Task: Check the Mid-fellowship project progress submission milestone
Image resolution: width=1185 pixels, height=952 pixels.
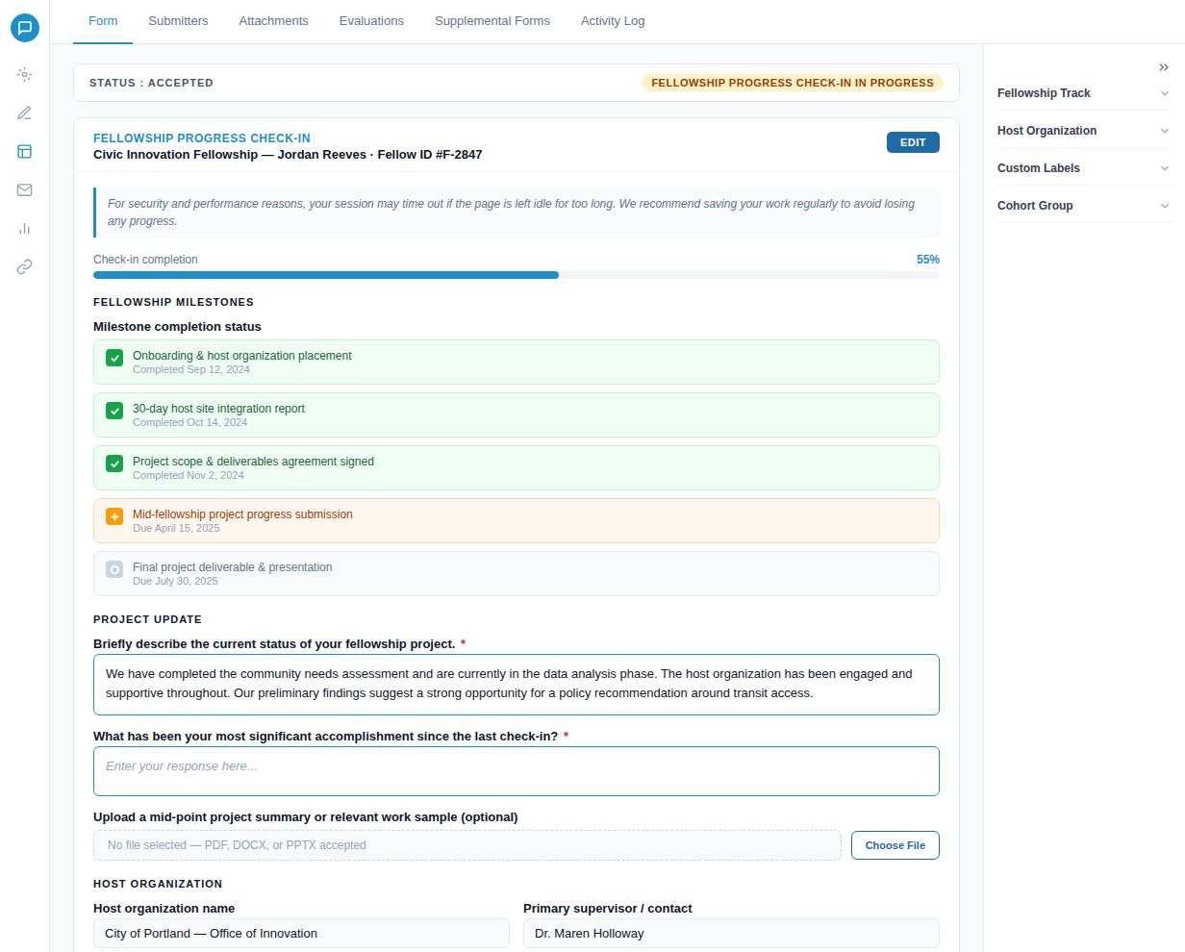Action: [114, 516]
